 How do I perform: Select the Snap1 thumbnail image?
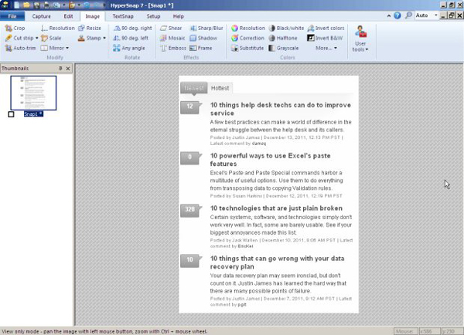tap(33, 93)
